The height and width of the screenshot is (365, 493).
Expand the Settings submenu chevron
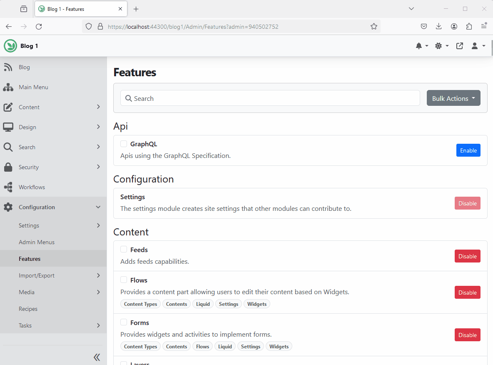coord(98,225)
